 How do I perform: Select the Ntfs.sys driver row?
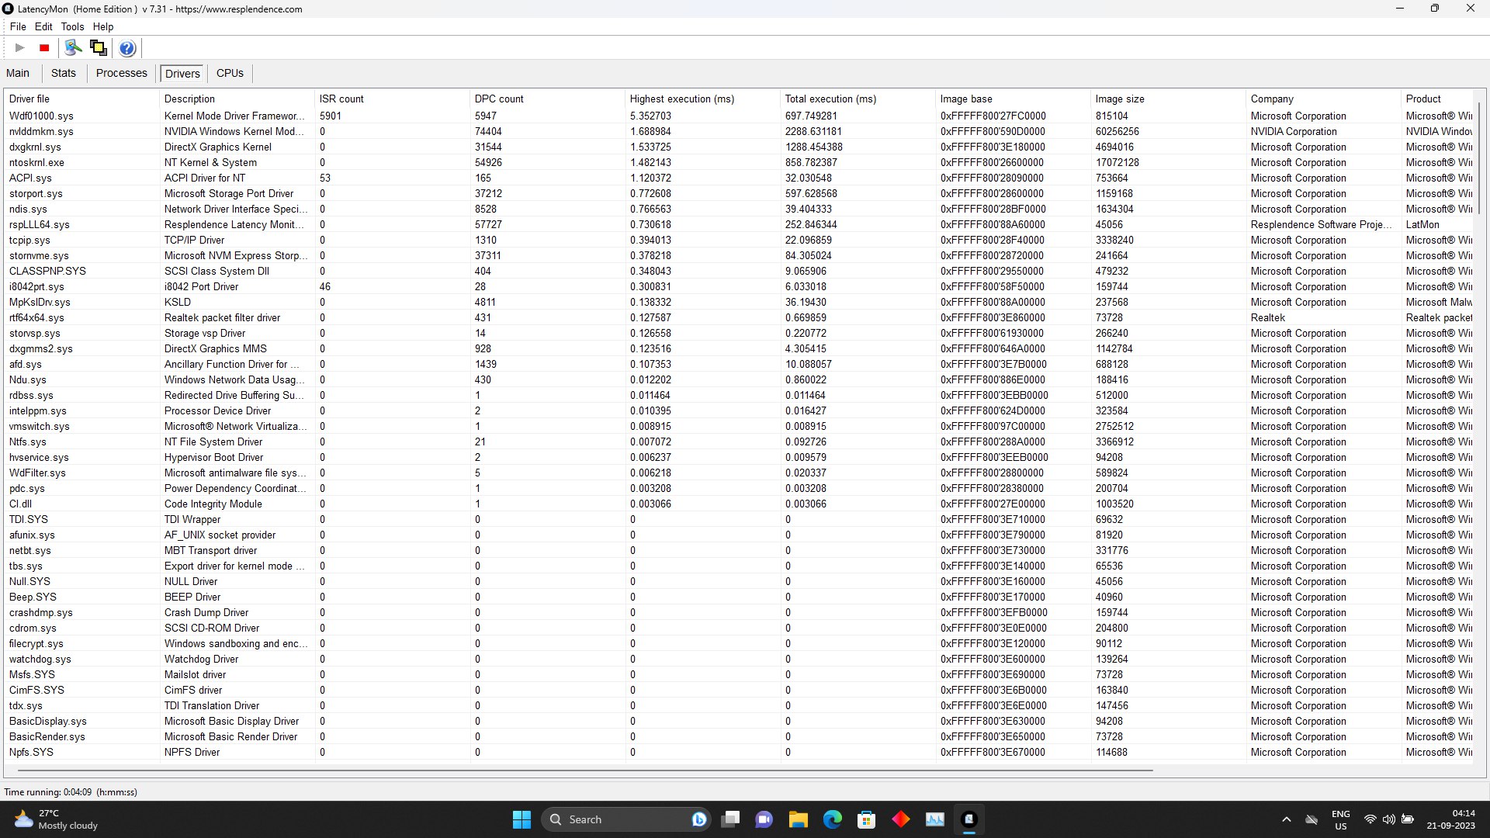click(739, 442)
